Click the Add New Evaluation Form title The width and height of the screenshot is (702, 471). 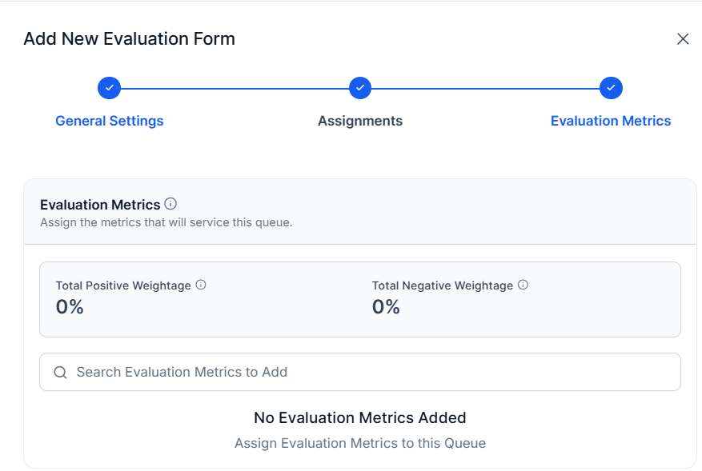(x=129, y=39)
